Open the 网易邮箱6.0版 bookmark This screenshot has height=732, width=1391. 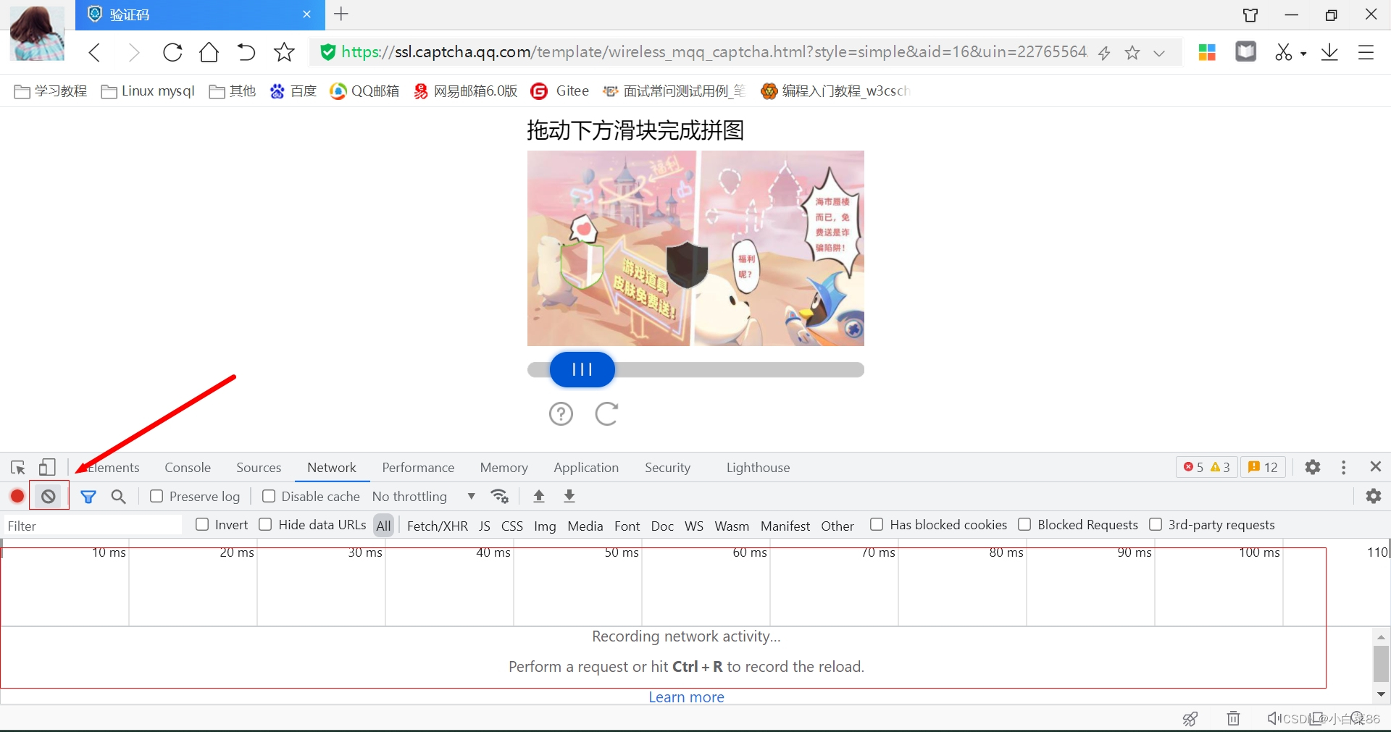[466, 91]
